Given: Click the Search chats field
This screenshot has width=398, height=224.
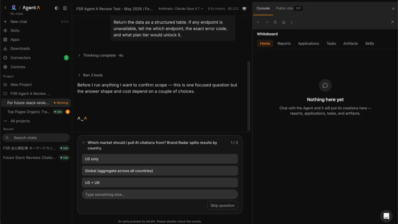Looking at the screenshot, I should click(x=36, y=138).
